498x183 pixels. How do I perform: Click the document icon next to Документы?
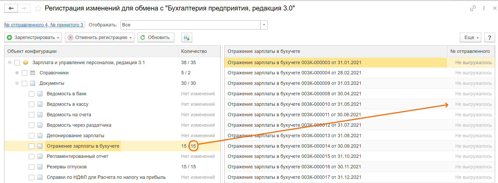33,83
